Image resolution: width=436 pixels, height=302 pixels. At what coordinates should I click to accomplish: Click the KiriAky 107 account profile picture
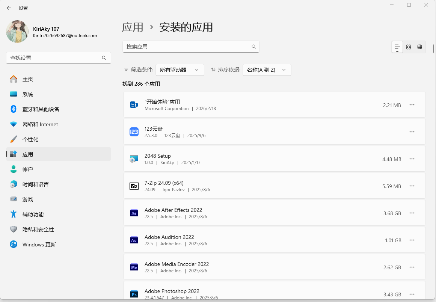click(17, 32)
